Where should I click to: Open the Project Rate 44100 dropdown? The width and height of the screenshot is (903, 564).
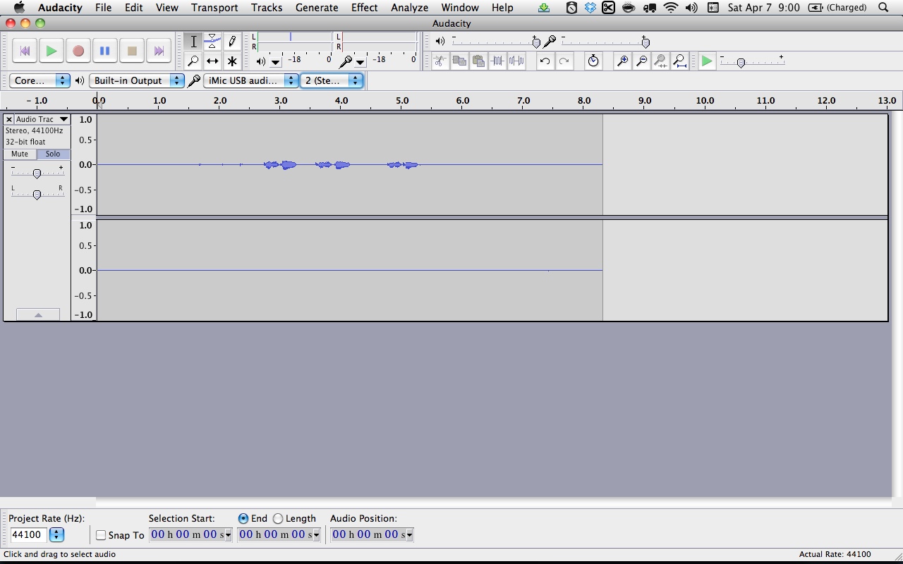56,534
